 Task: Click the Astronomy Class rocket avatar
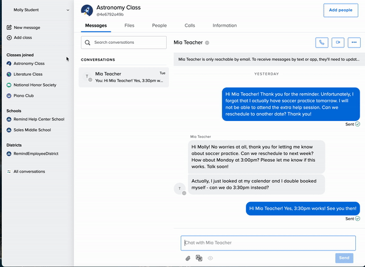pos(86,10)
